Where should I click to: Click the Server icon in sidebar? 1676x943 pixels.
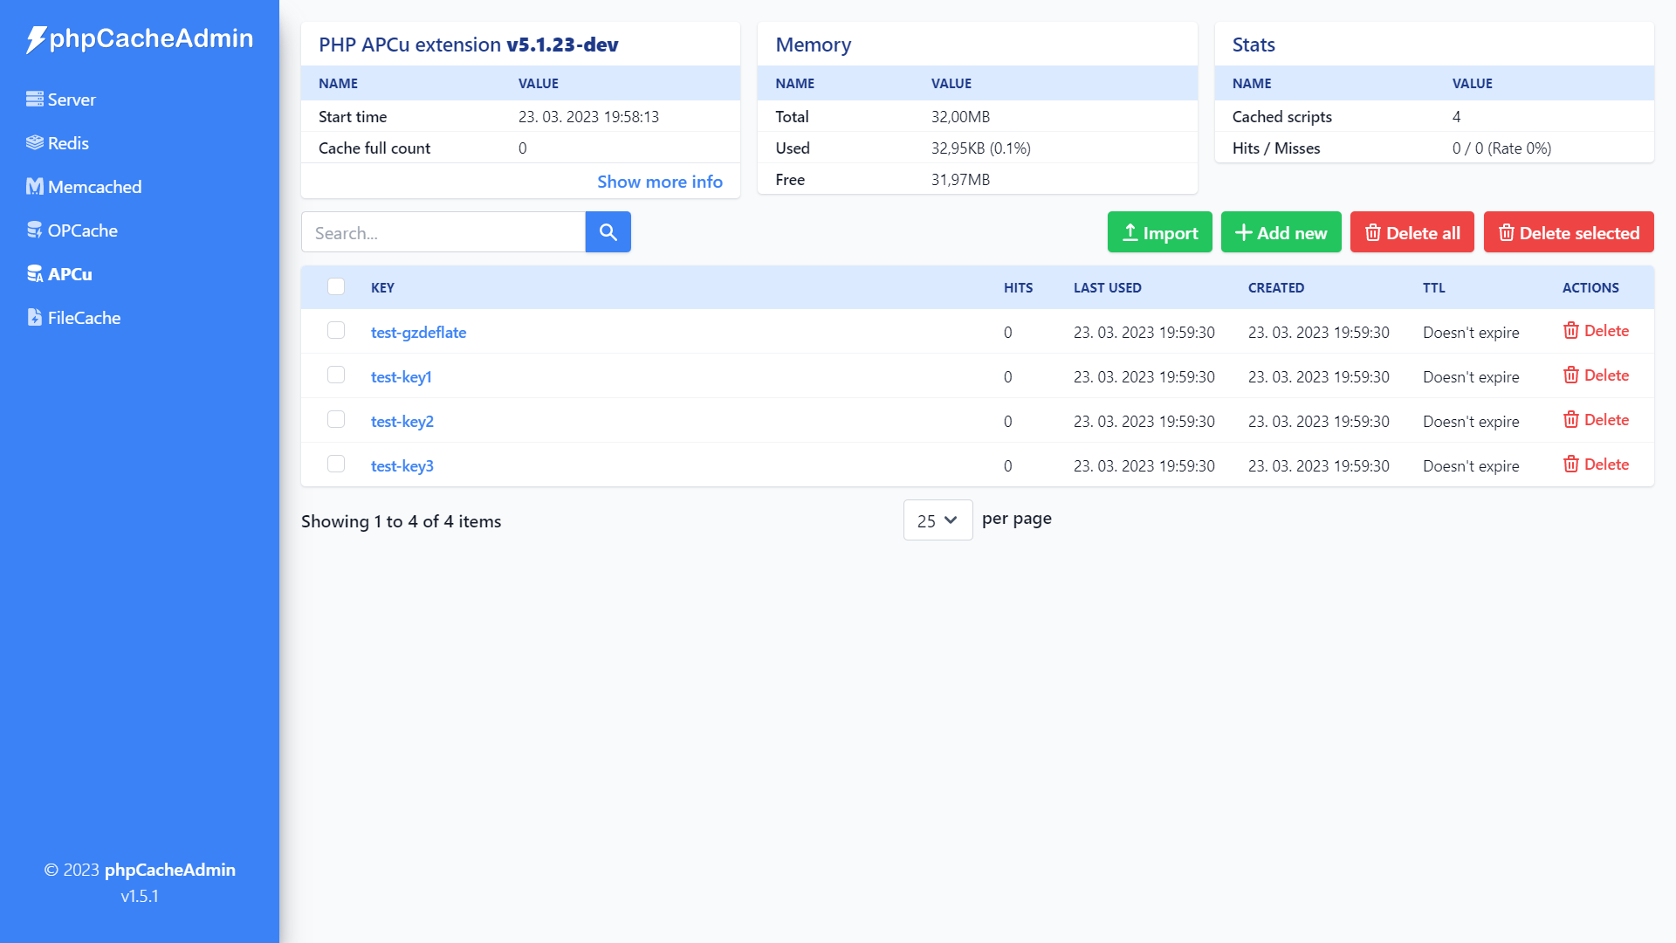pos(34,100)
